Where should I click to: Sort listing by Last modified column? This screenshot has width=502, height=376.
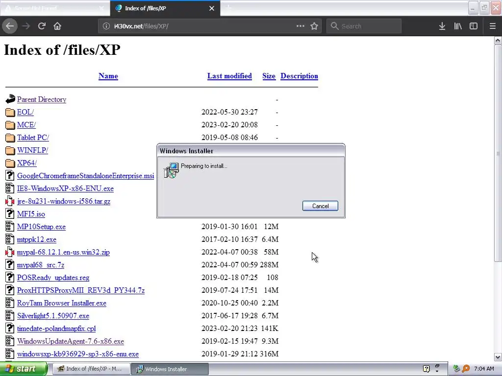point(229,76)
